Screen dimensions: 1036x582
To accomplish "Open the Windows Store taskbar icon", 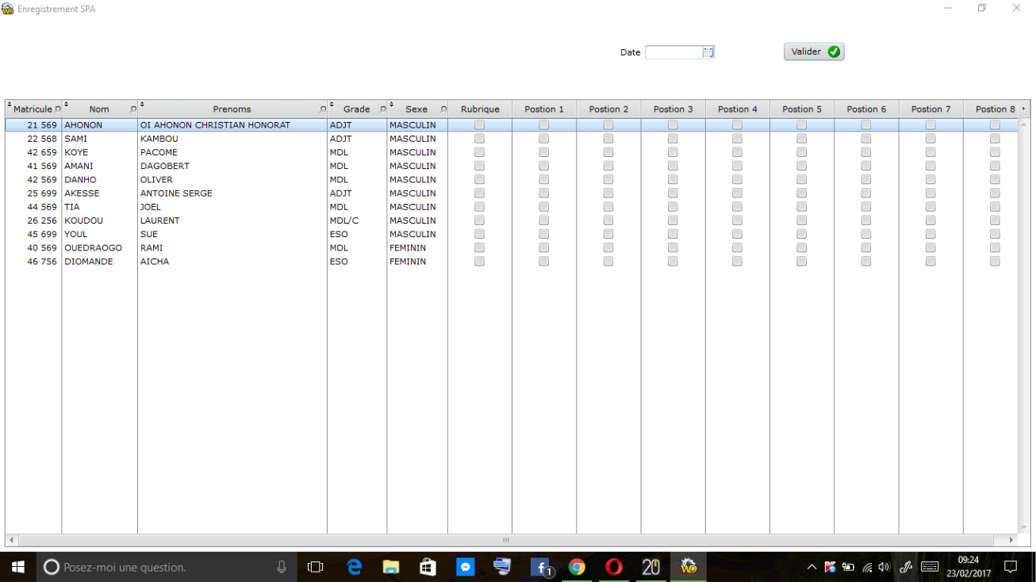I will 428,567.
